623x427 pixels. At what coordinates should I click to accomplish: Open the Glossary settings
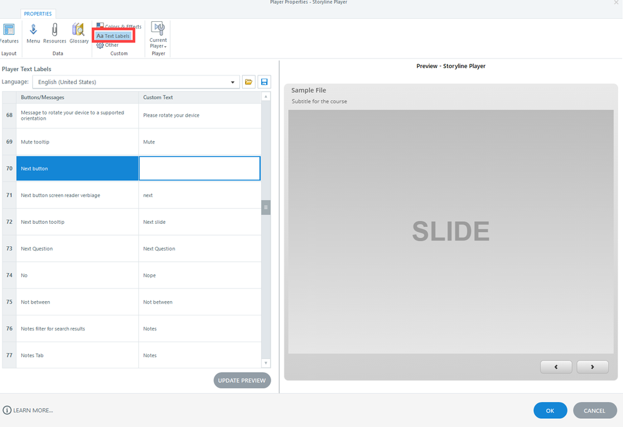[79, 34]
